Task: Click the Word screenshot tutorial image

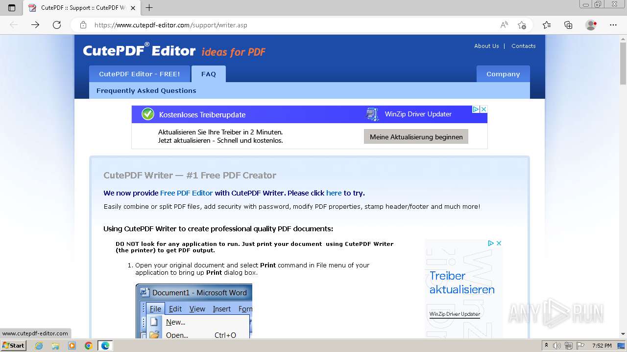Action: pos(194,311)
